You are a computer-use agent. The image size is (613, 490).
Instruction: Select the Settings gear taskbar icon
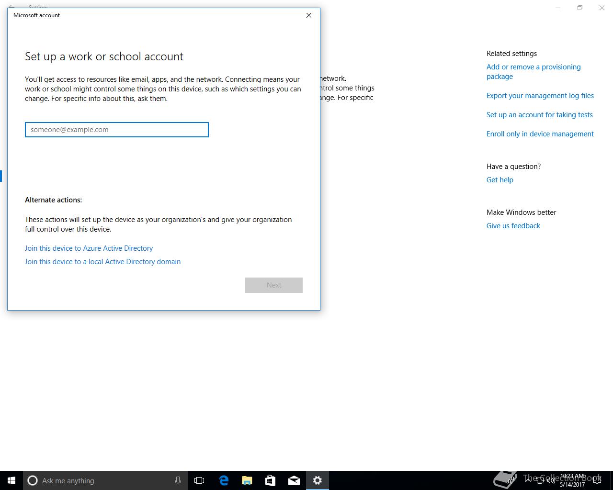(x=317, y=480)
